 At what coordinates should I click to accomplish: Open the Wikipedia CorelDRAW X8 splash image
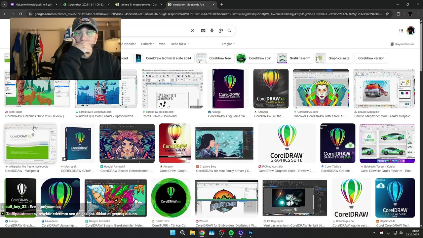tap(30, 143)
